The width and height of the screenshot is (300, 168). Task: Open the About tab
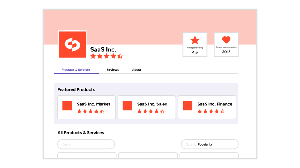pyautogui.click(x=137, y=70)
